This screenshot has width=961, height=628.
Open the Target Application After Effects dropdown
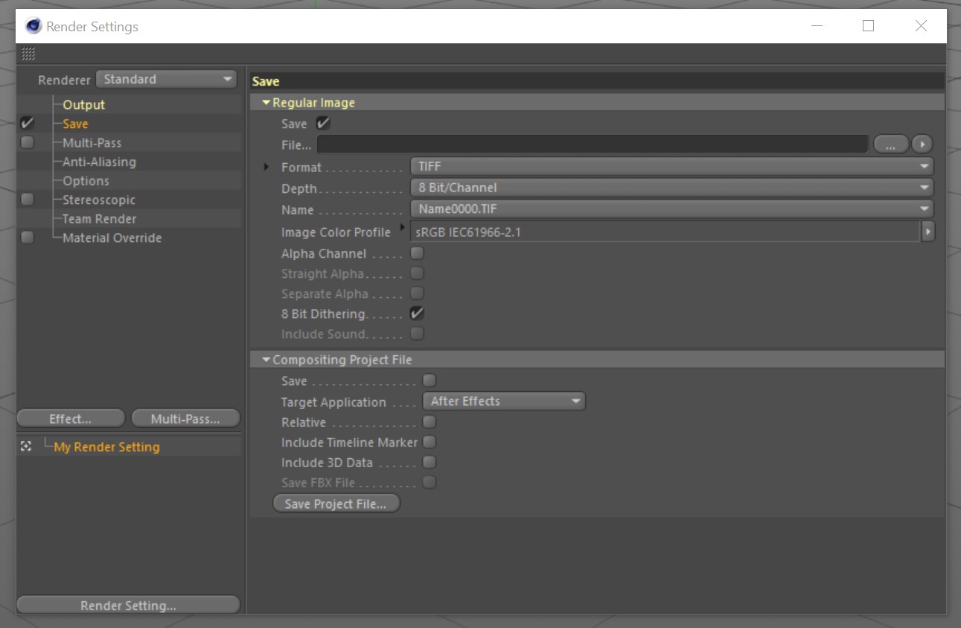[504, 402]
